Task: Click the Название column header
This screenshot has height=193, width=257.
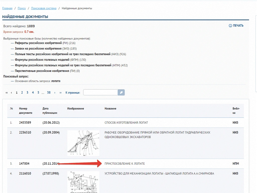Action: (111, 109)
